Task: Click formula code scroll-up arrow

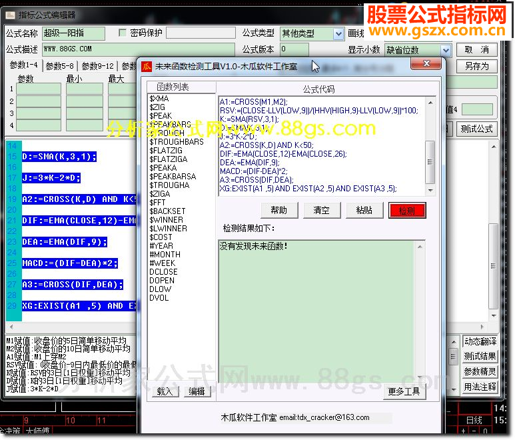Action: tap(430, 102)
